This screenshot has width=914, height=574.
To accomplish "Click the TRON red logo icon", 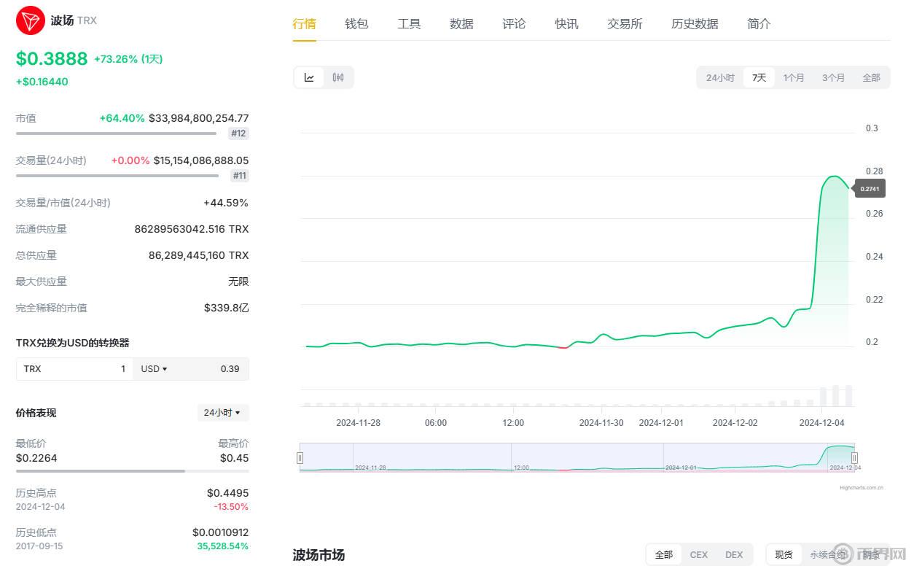I will [29, 20].
